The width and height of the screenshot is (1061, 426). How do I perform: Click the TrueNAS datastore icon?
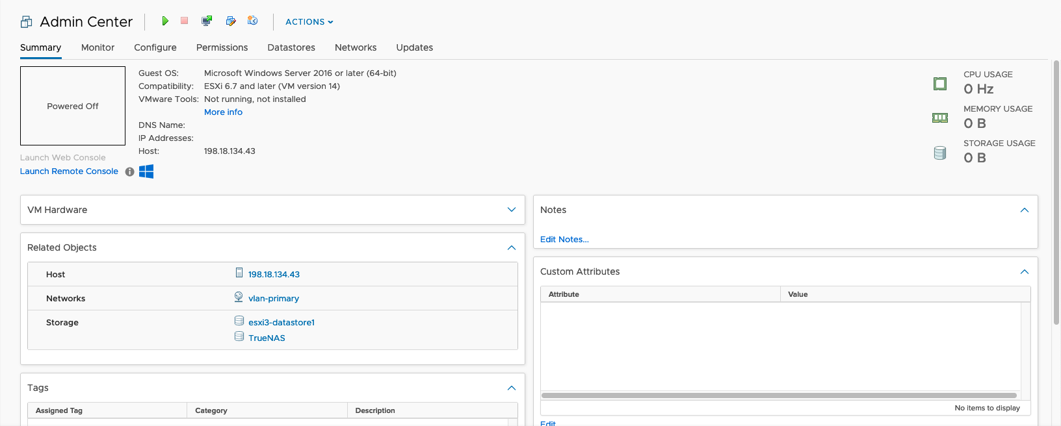(239, 337)
